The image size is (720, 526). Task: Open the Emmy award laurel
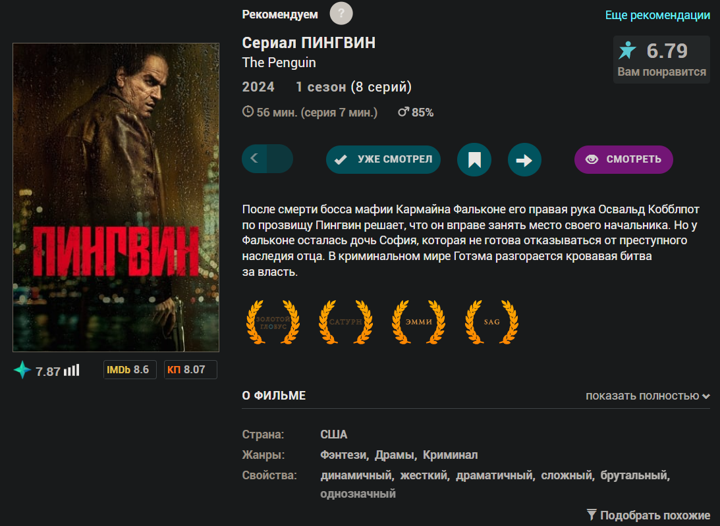[x=419, y=322]
